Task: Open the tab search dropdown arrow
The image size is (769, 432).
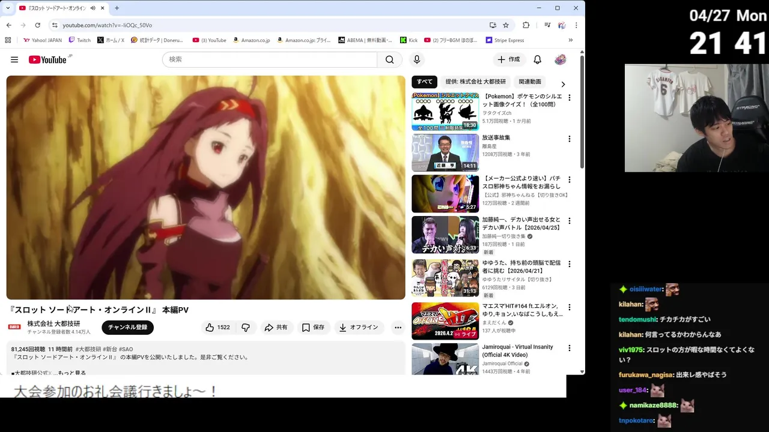Action: pyautogui.click(x=8, y=8)
